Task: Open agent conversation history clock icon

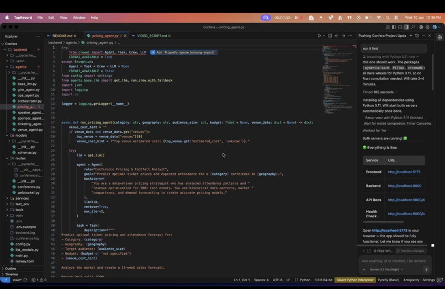Action: click(x=417, y=36)
